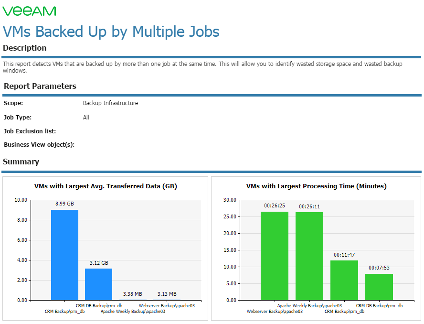Select the 3.12 GB data label
424x324 pixels.
pyautogui.click(x=99, y=263)
